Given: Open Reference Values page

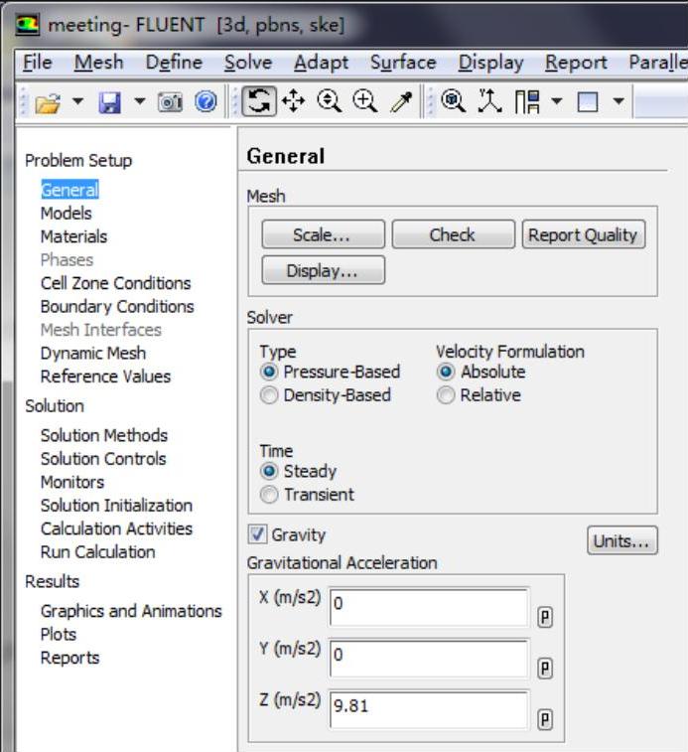Looking at the screenshot, I should coord(105,376).
